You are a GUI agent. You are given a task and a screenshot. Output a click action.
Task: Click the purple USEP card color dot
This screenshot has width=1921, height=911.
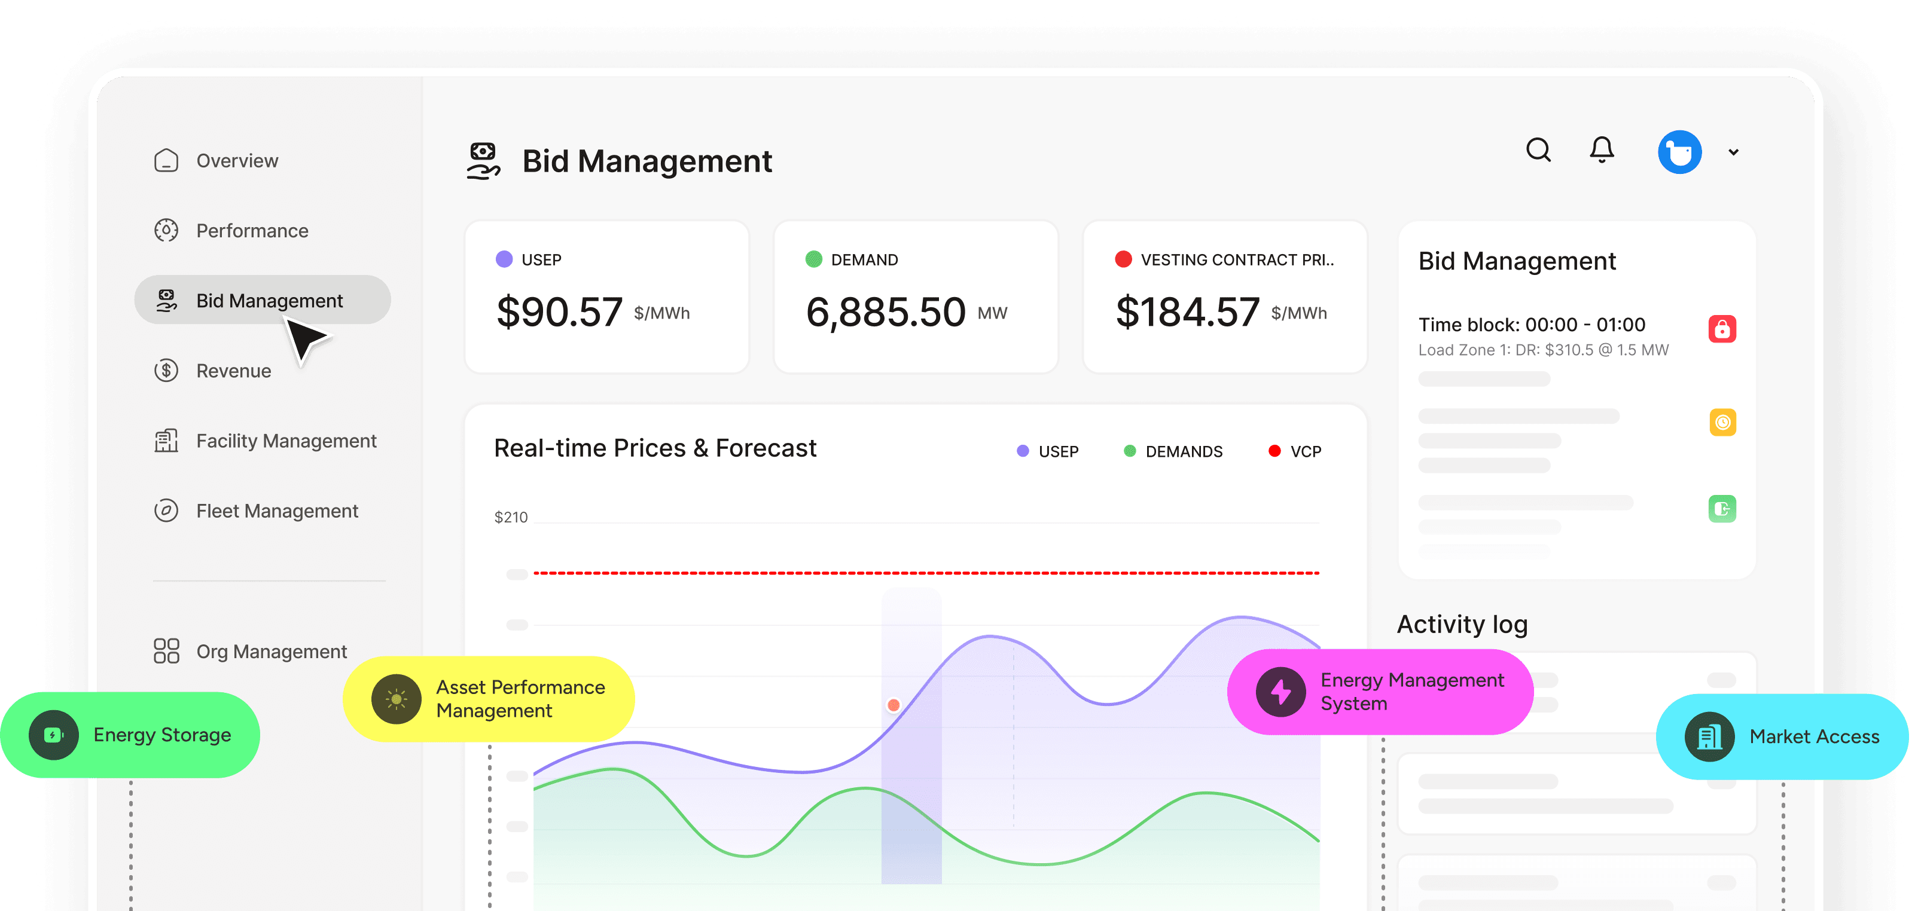(504, 259)
